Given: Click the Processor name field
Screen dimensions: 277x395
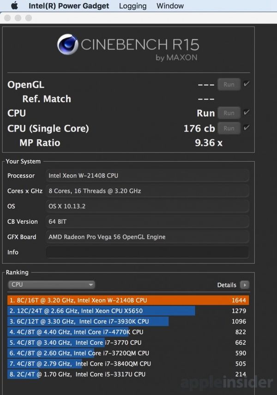Looking at the screenshot, I should (147, 176).
